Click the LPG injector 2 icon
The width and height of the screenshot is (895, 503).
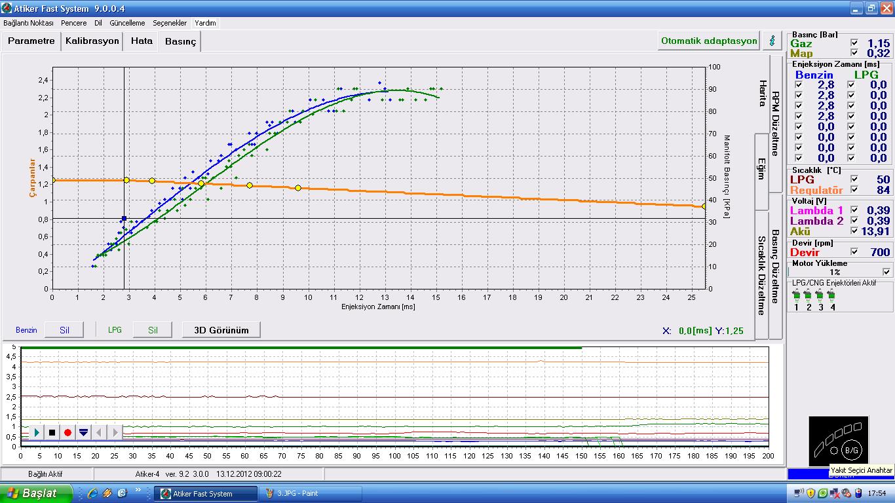808,295
